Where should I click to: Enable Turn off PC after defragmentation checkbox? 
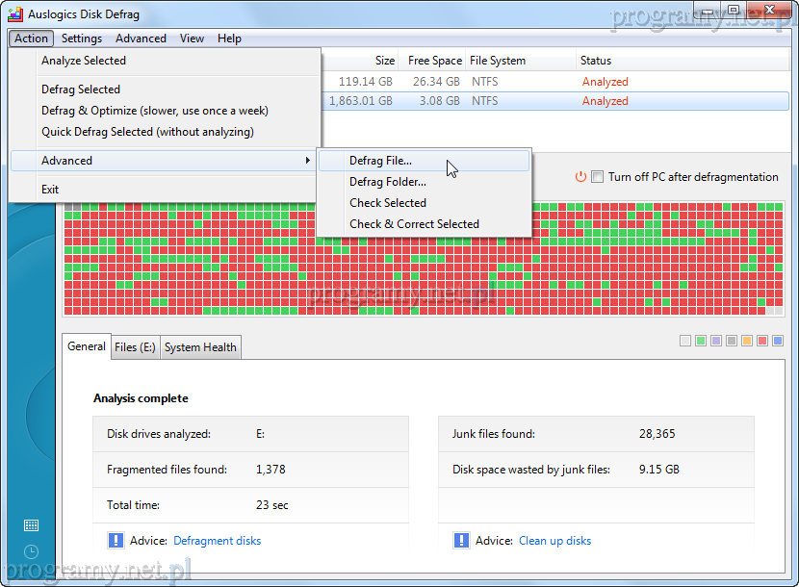click(598, 177)
